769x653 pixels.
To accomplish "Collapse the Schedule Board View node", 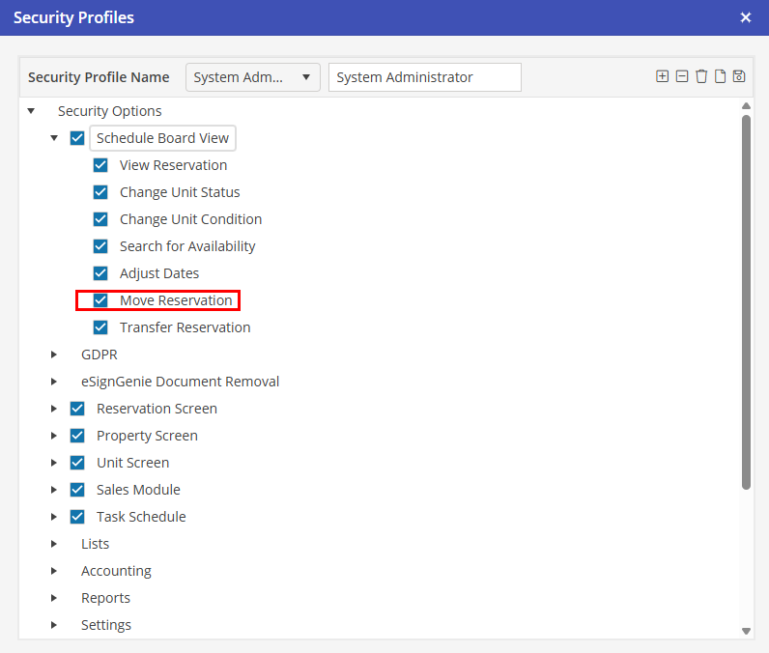I will click(54, 138).
